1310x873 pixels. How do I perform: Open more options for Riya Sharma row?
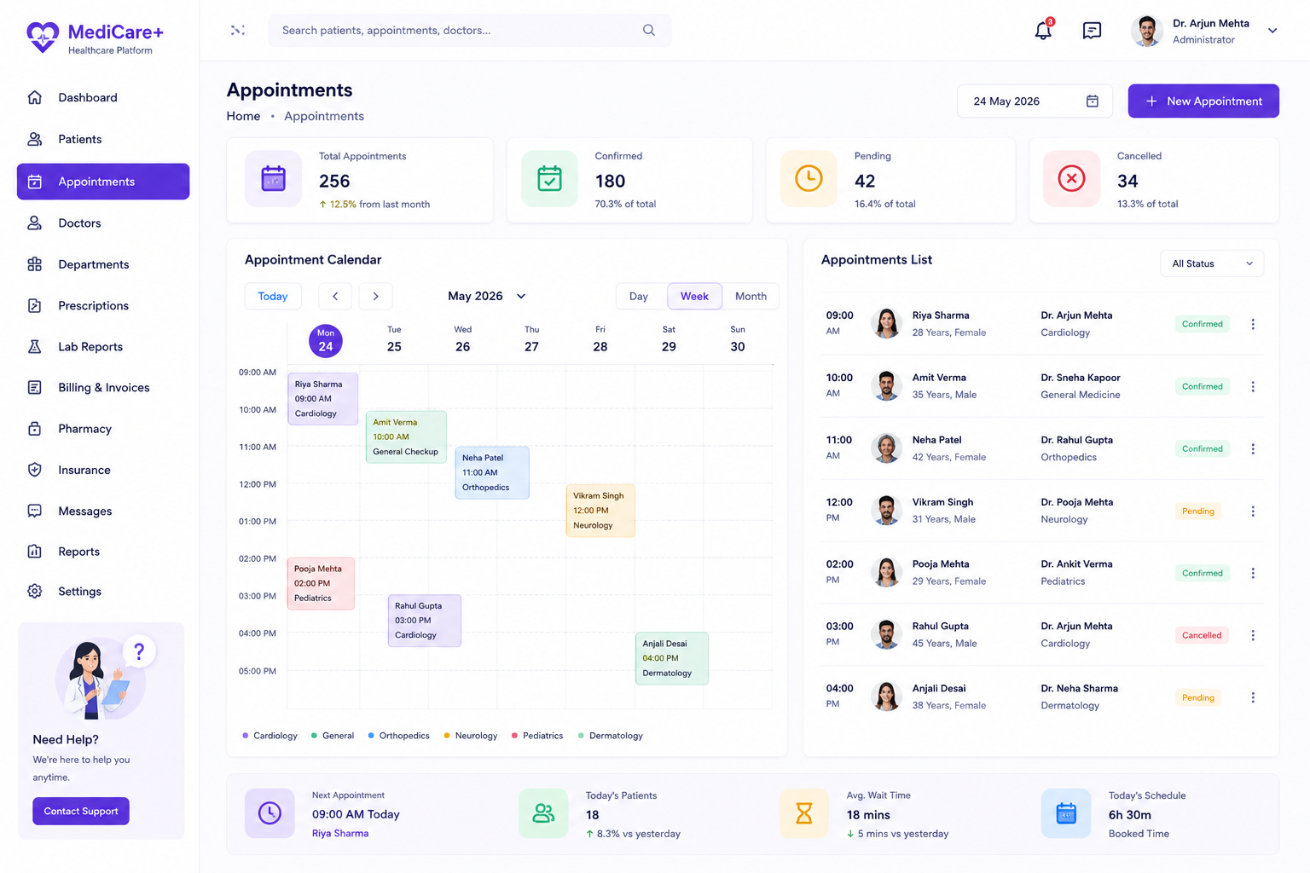pos(1253,324)
